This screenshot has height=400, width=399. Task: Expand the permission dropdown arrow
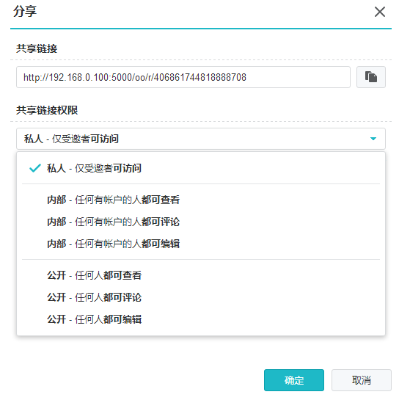click(373, 139)
